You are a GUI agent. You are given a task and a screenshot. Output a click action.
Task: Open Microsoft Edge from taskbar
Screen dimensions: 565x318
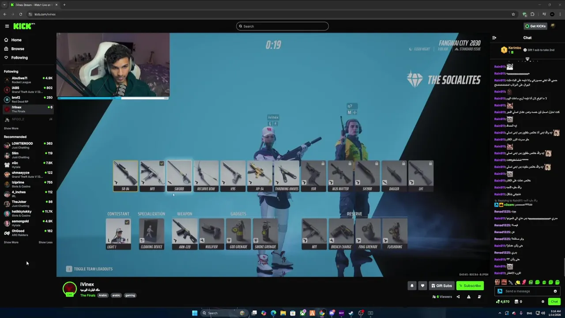273,313
